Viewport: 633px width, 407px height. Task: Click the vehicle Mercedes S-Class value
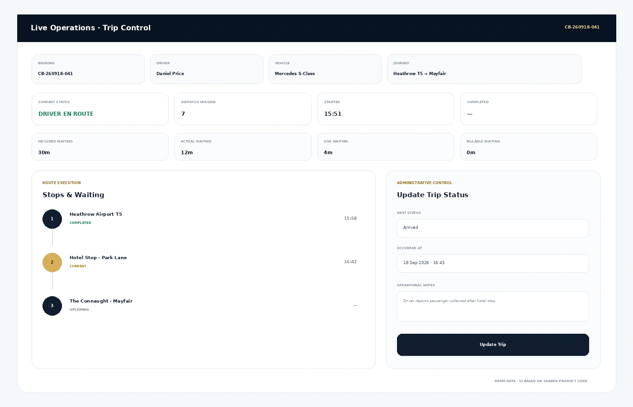pyautogui.click(x=295, y=74)
